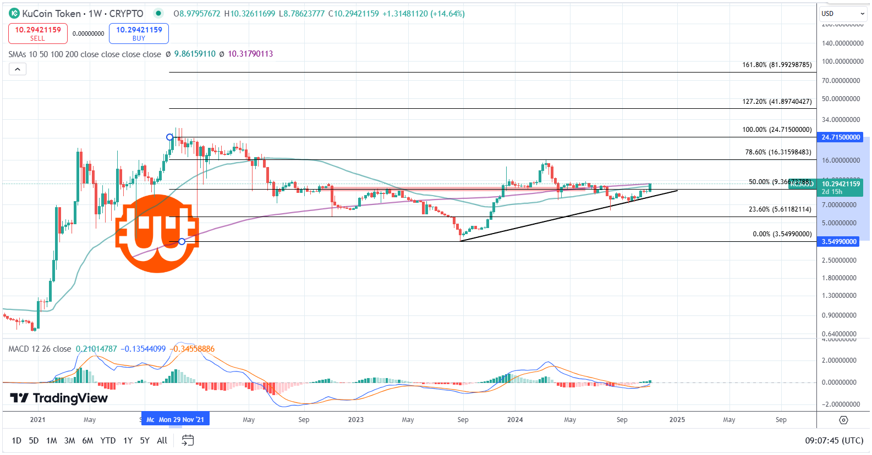Screen dimensions: 872x455
Task: Click the Mon 29 Nov '21 date label
Action: (x=181, y=420)
